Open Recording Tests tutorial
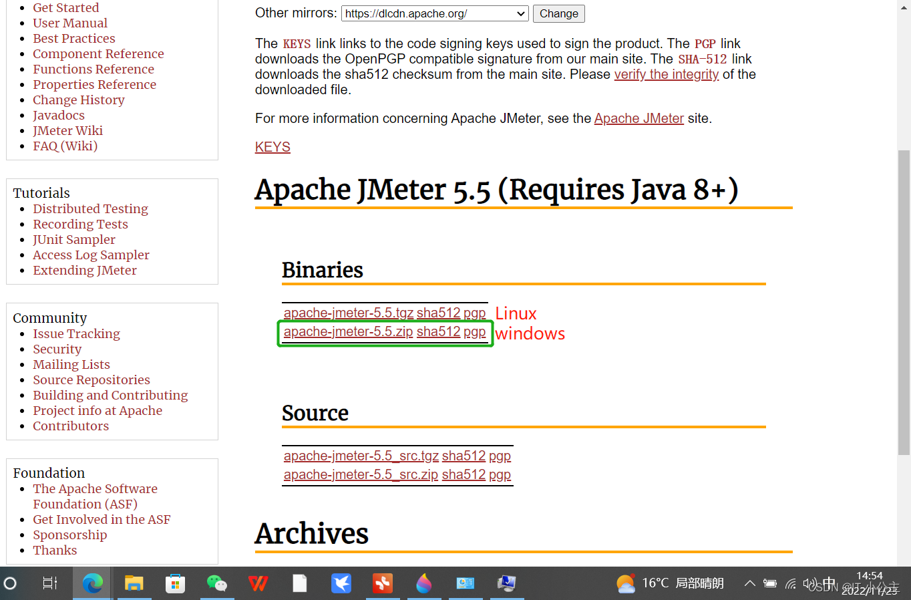911x600 pixels. pos(81,224)
